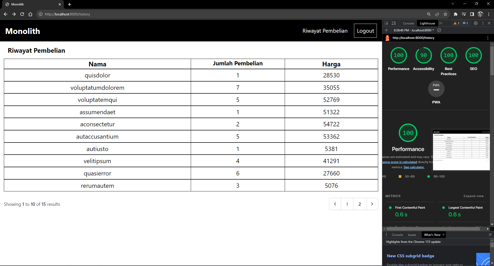Screen dimensions: 494x266
Task: Go forward in browser history
Action: point(14,14)
